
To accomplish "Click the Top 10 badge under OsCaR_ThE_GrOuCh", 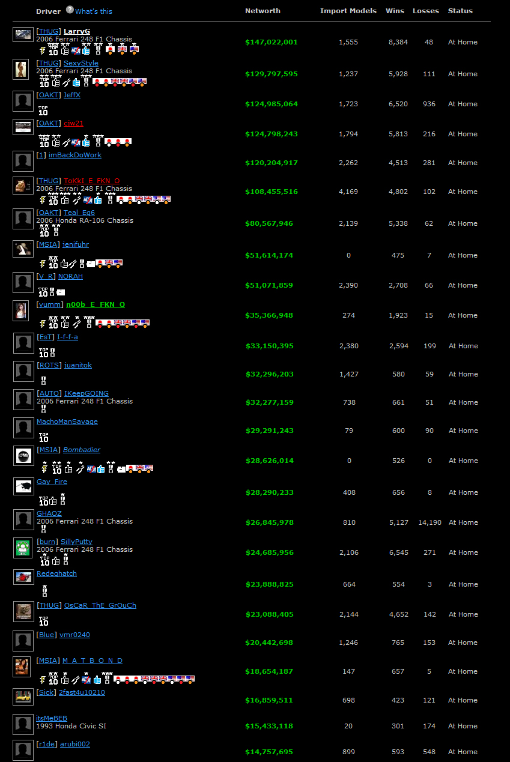I will click(x=43, y=621).
